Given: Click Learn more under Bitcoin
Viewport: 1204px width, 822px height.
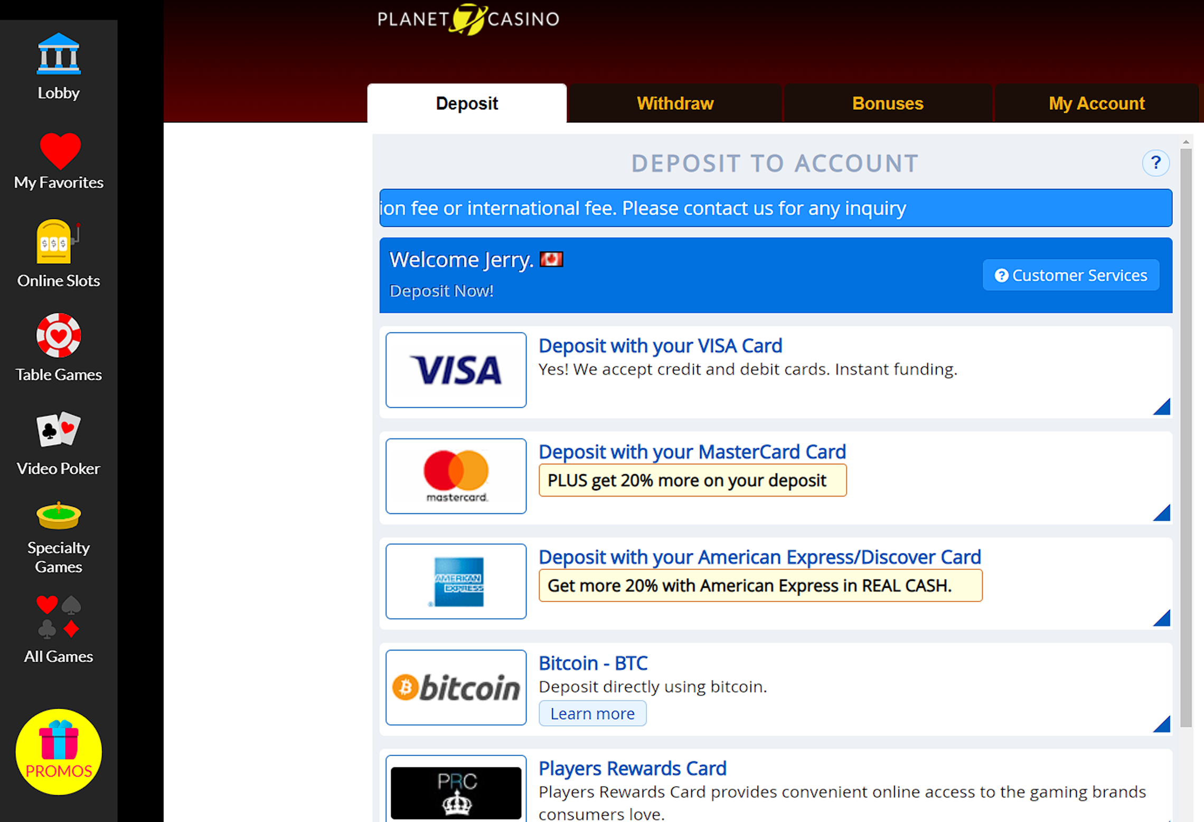Looking at the screenshot, I should (592, 713).
